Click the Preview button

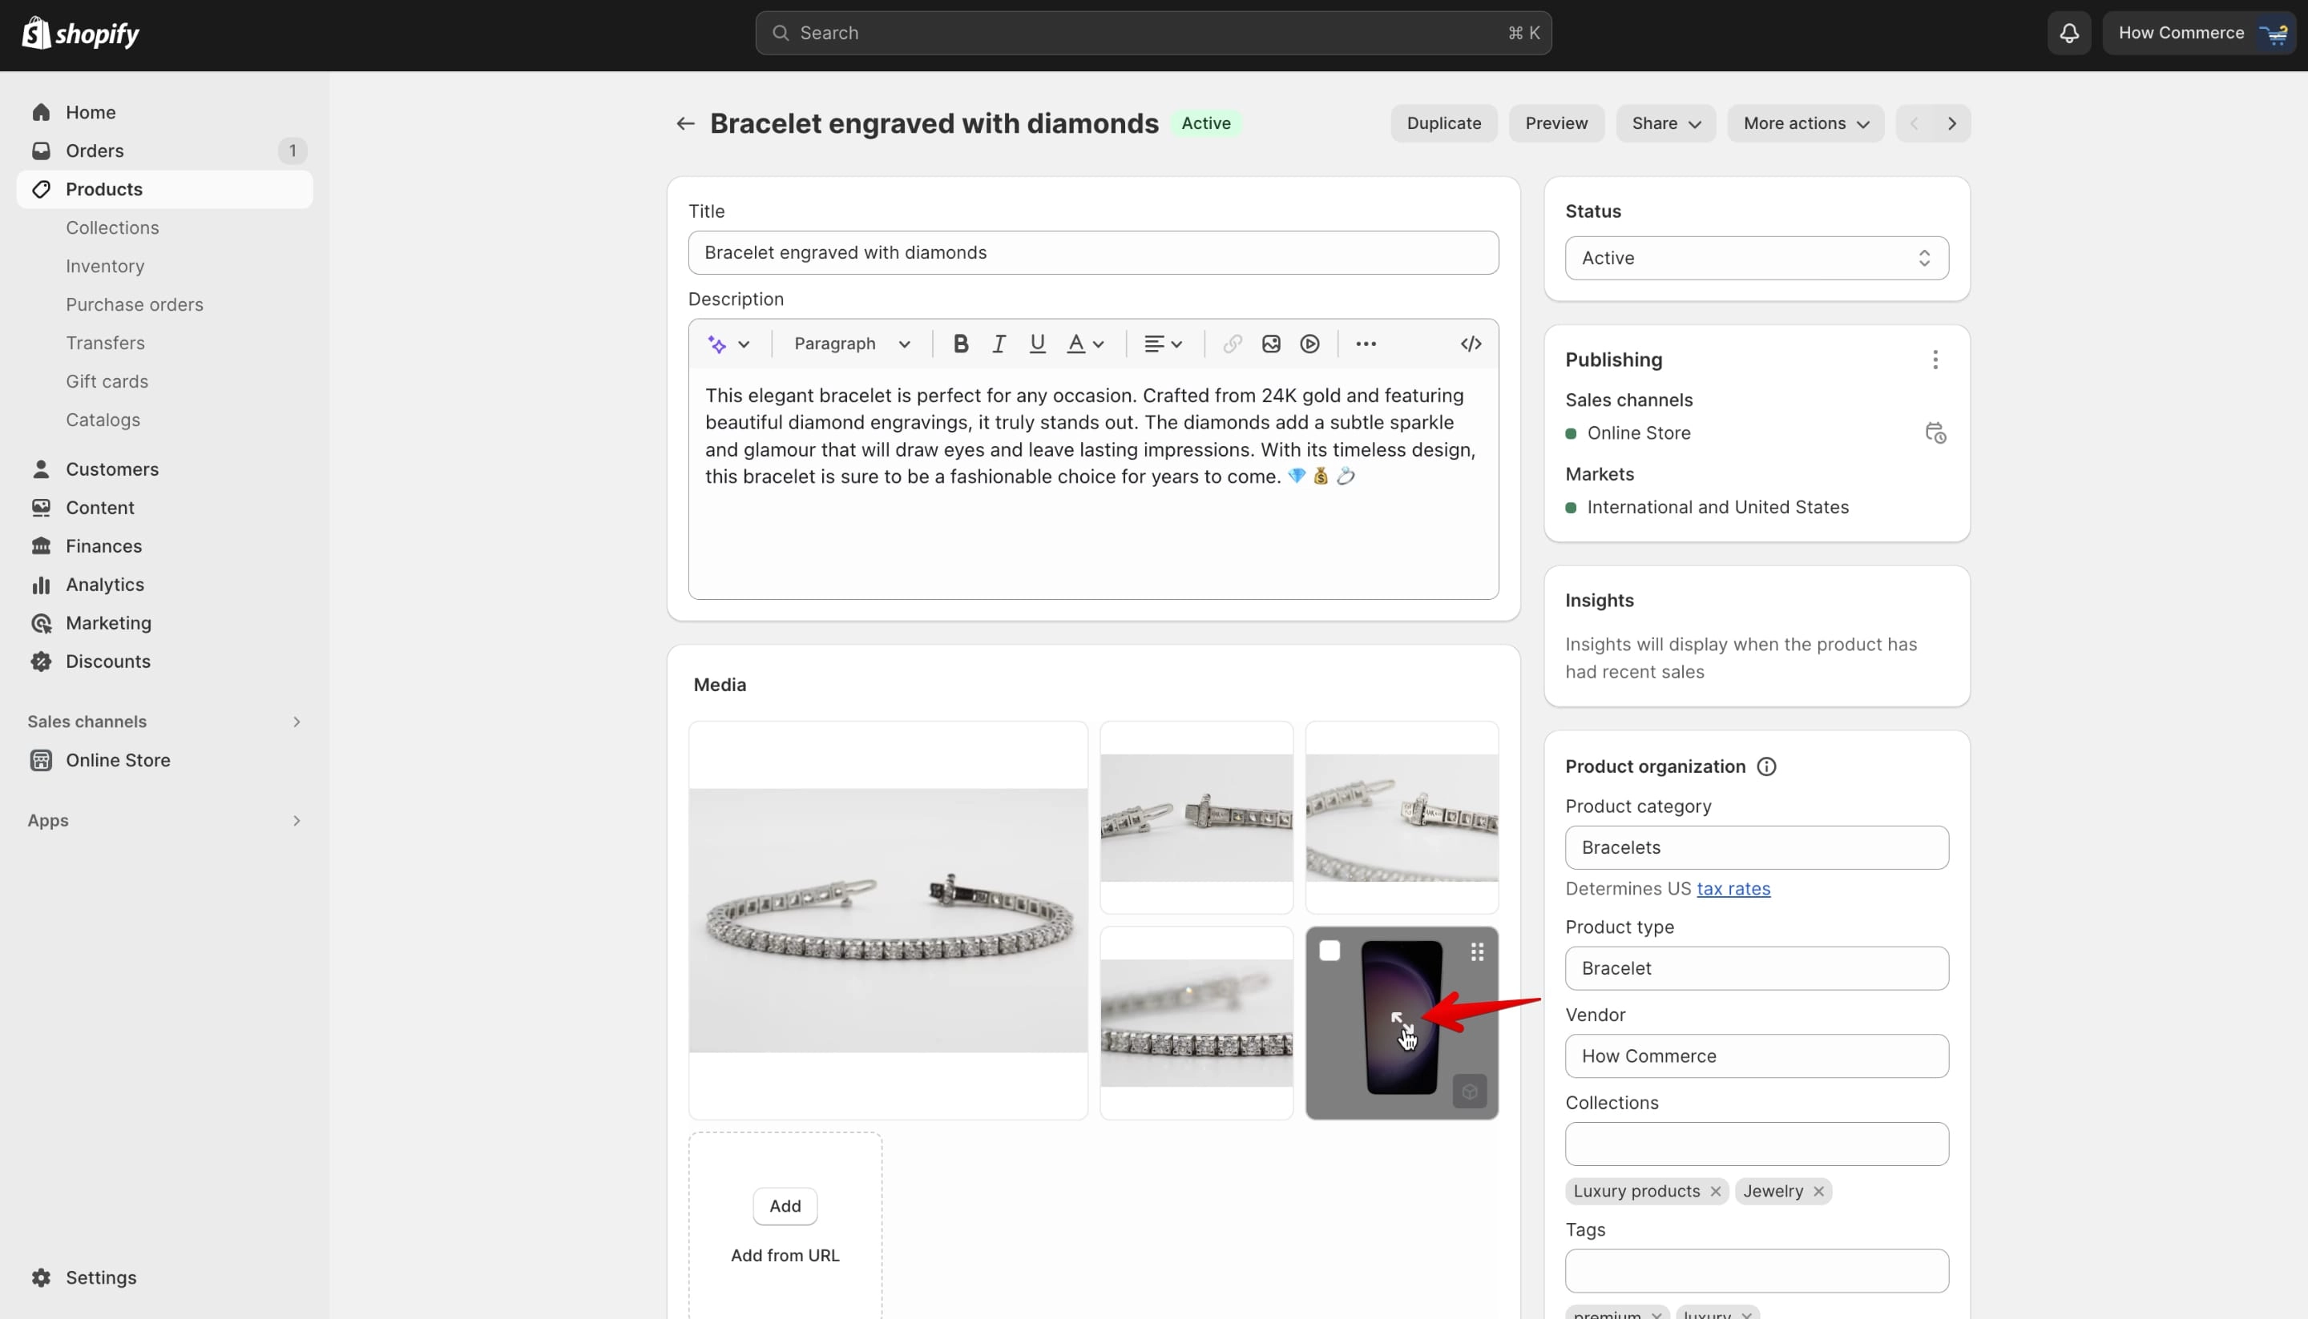[x=1555, y=123]
